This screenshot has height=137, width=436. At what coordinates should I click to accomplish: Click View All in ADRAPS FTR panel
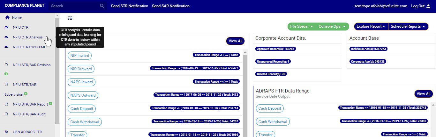[423, 94]
